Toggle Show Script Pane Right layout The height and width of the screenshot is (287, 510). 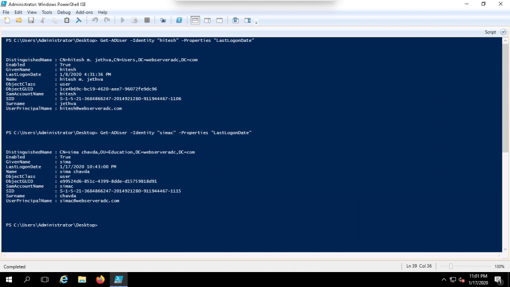pos(207,20)
